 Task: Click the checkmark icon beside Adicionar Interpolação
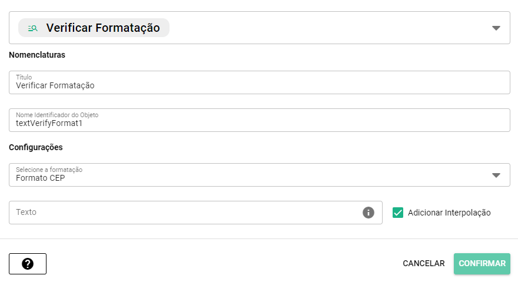point(398,213)
